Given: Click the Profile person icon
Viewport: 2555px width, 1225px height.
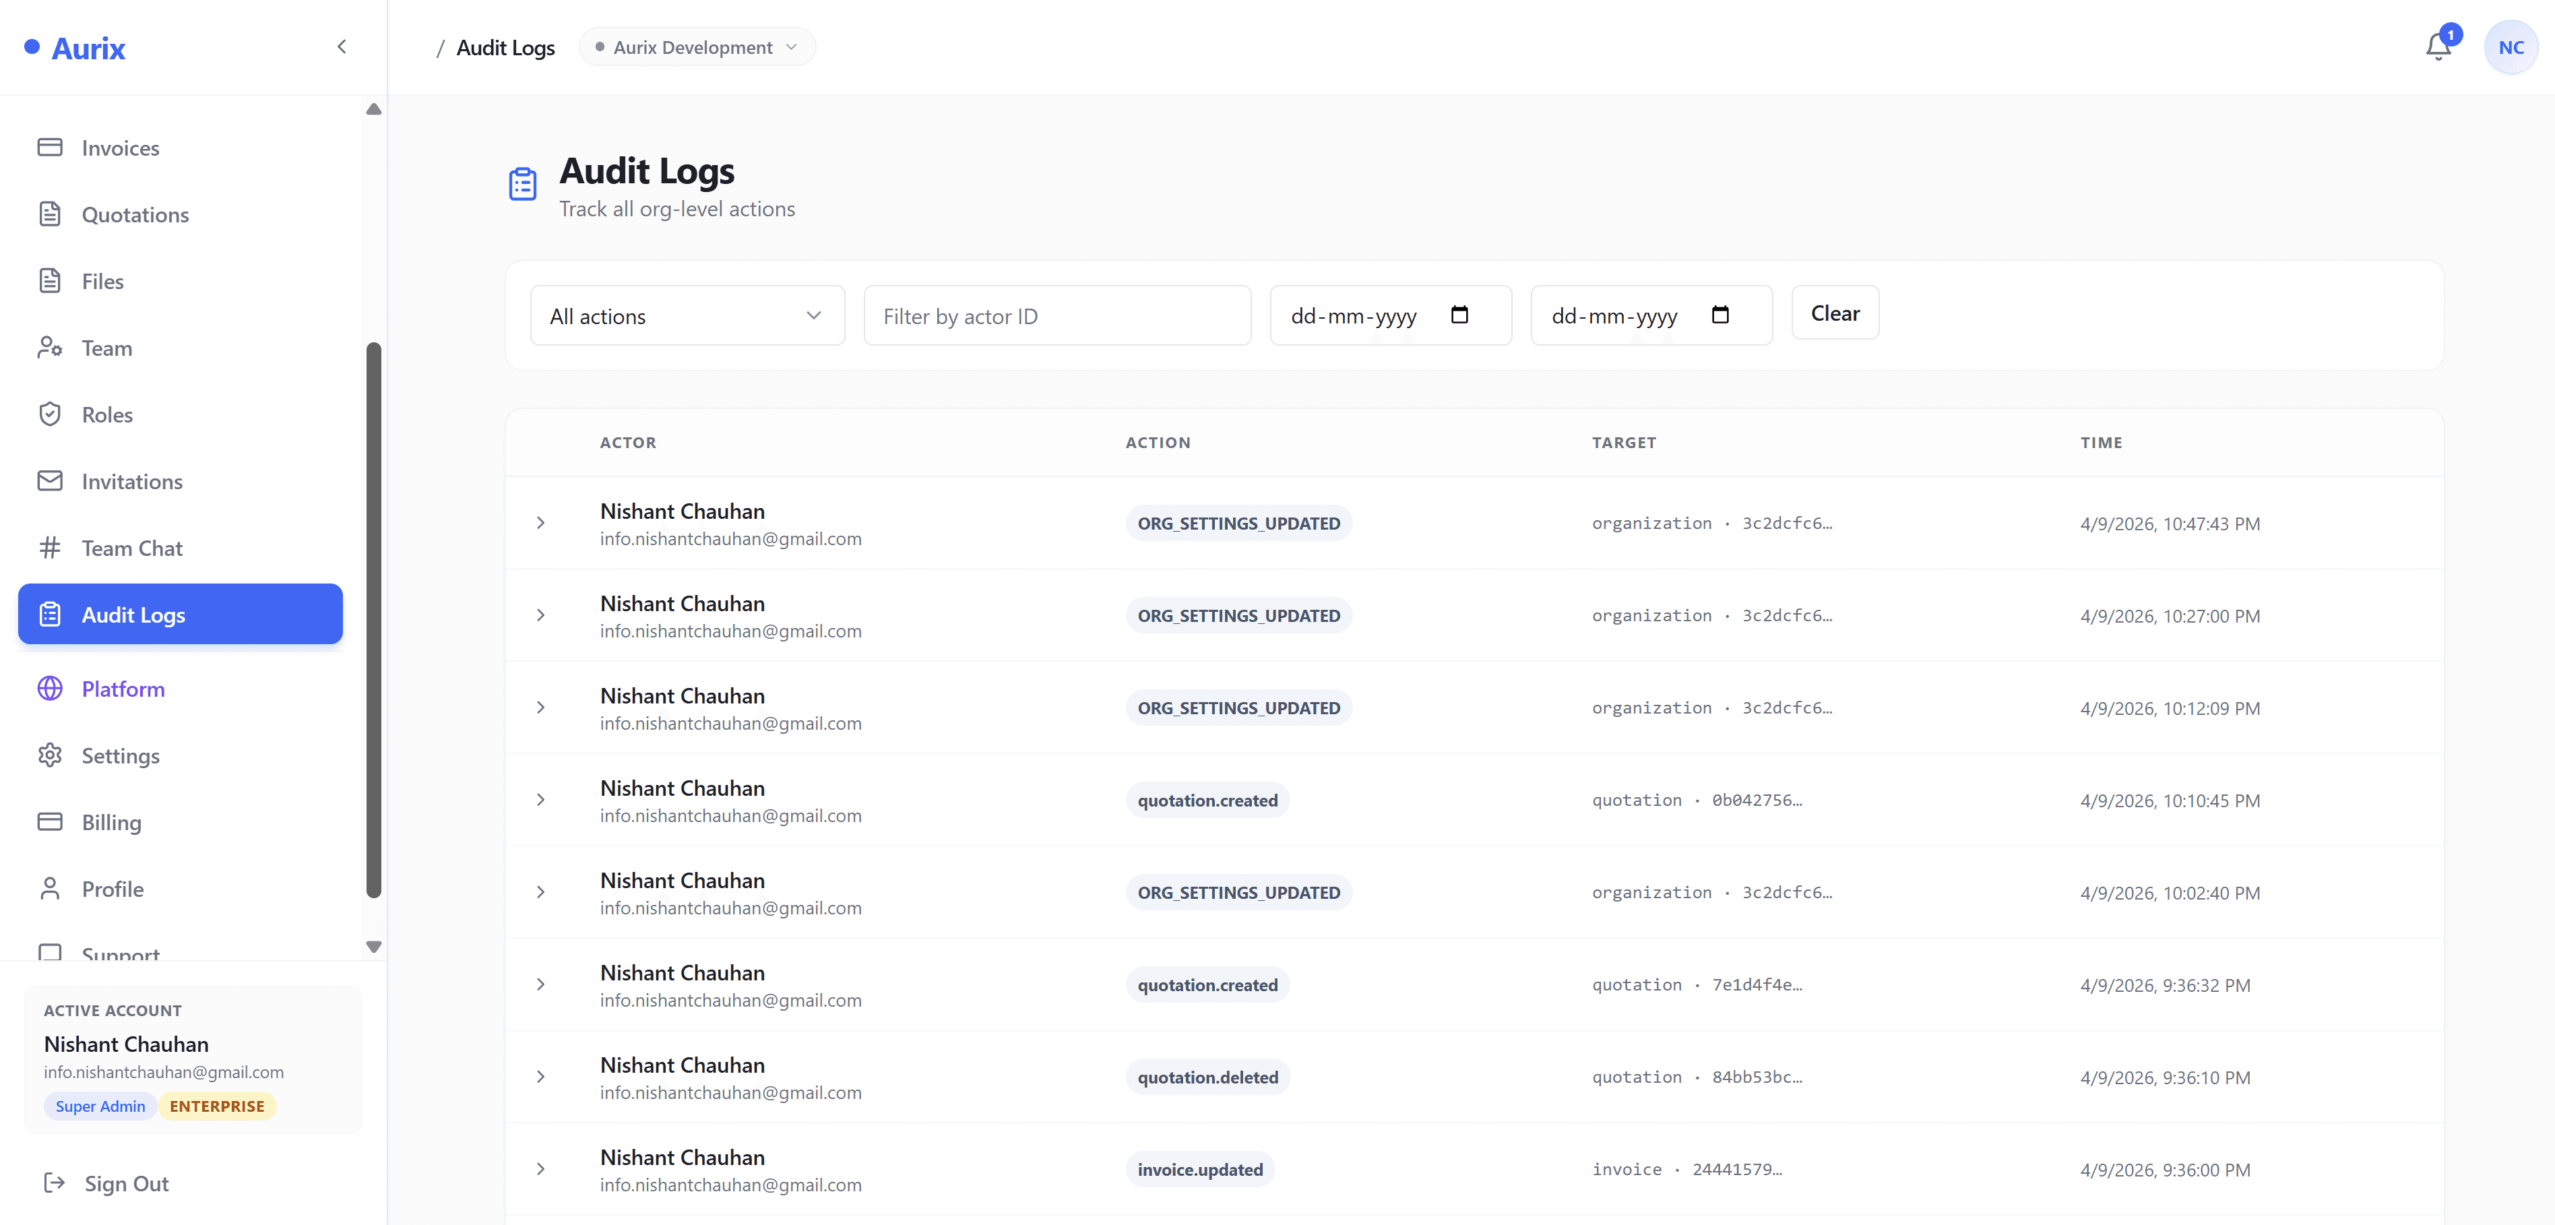Looking at the screenshot, I should pyautogui.click(x=50, y=887).
